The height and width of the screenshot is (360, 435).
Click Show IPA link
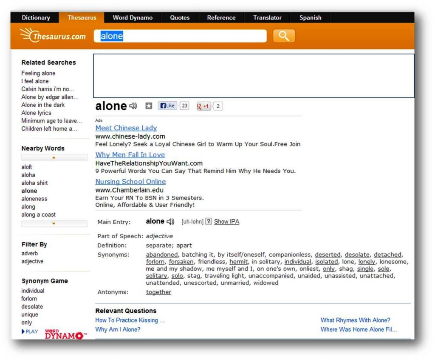[227, 222]
